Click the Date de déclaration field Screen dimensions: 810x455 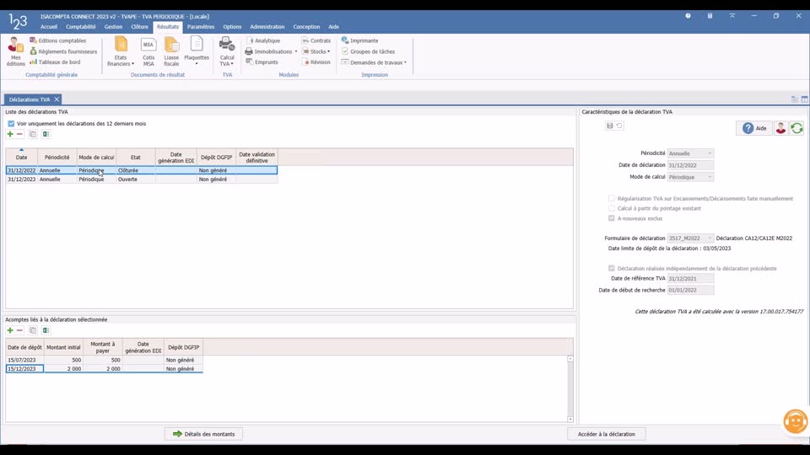(x=691, y=165)
